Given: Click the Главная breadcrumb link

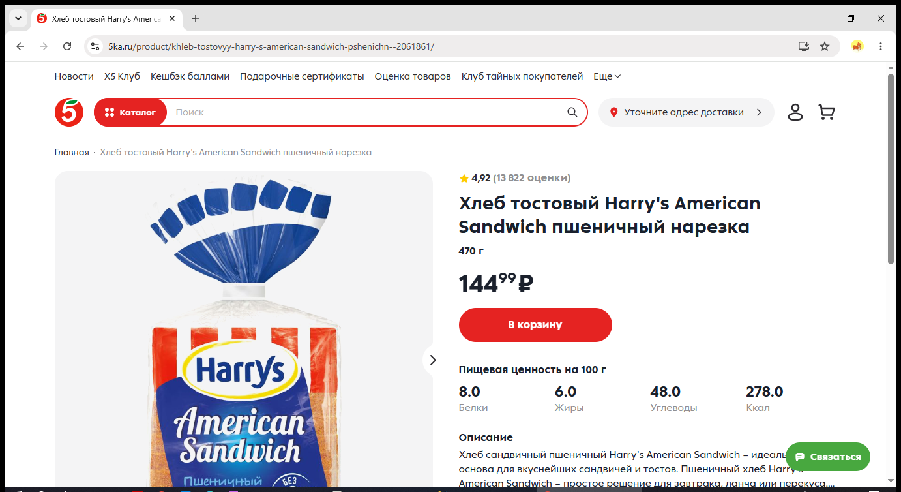Looking at the screenshot, I should pyautogui.click(x=72, y=152).
